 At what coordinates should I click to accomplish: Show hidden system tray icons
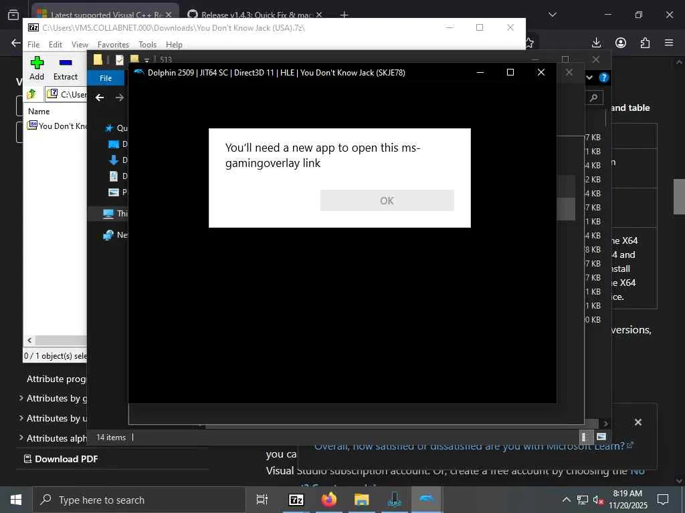tap(566, 500)
